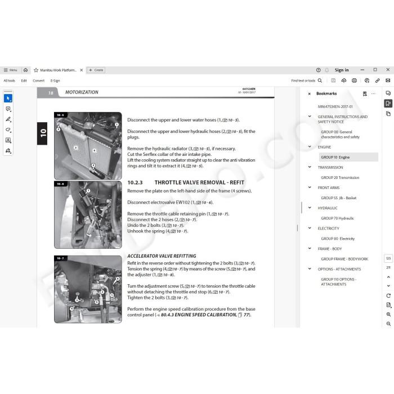Open the comments panel icon
Screen dimensions: 394x394
pyautogui.click(x=388, y=93)
